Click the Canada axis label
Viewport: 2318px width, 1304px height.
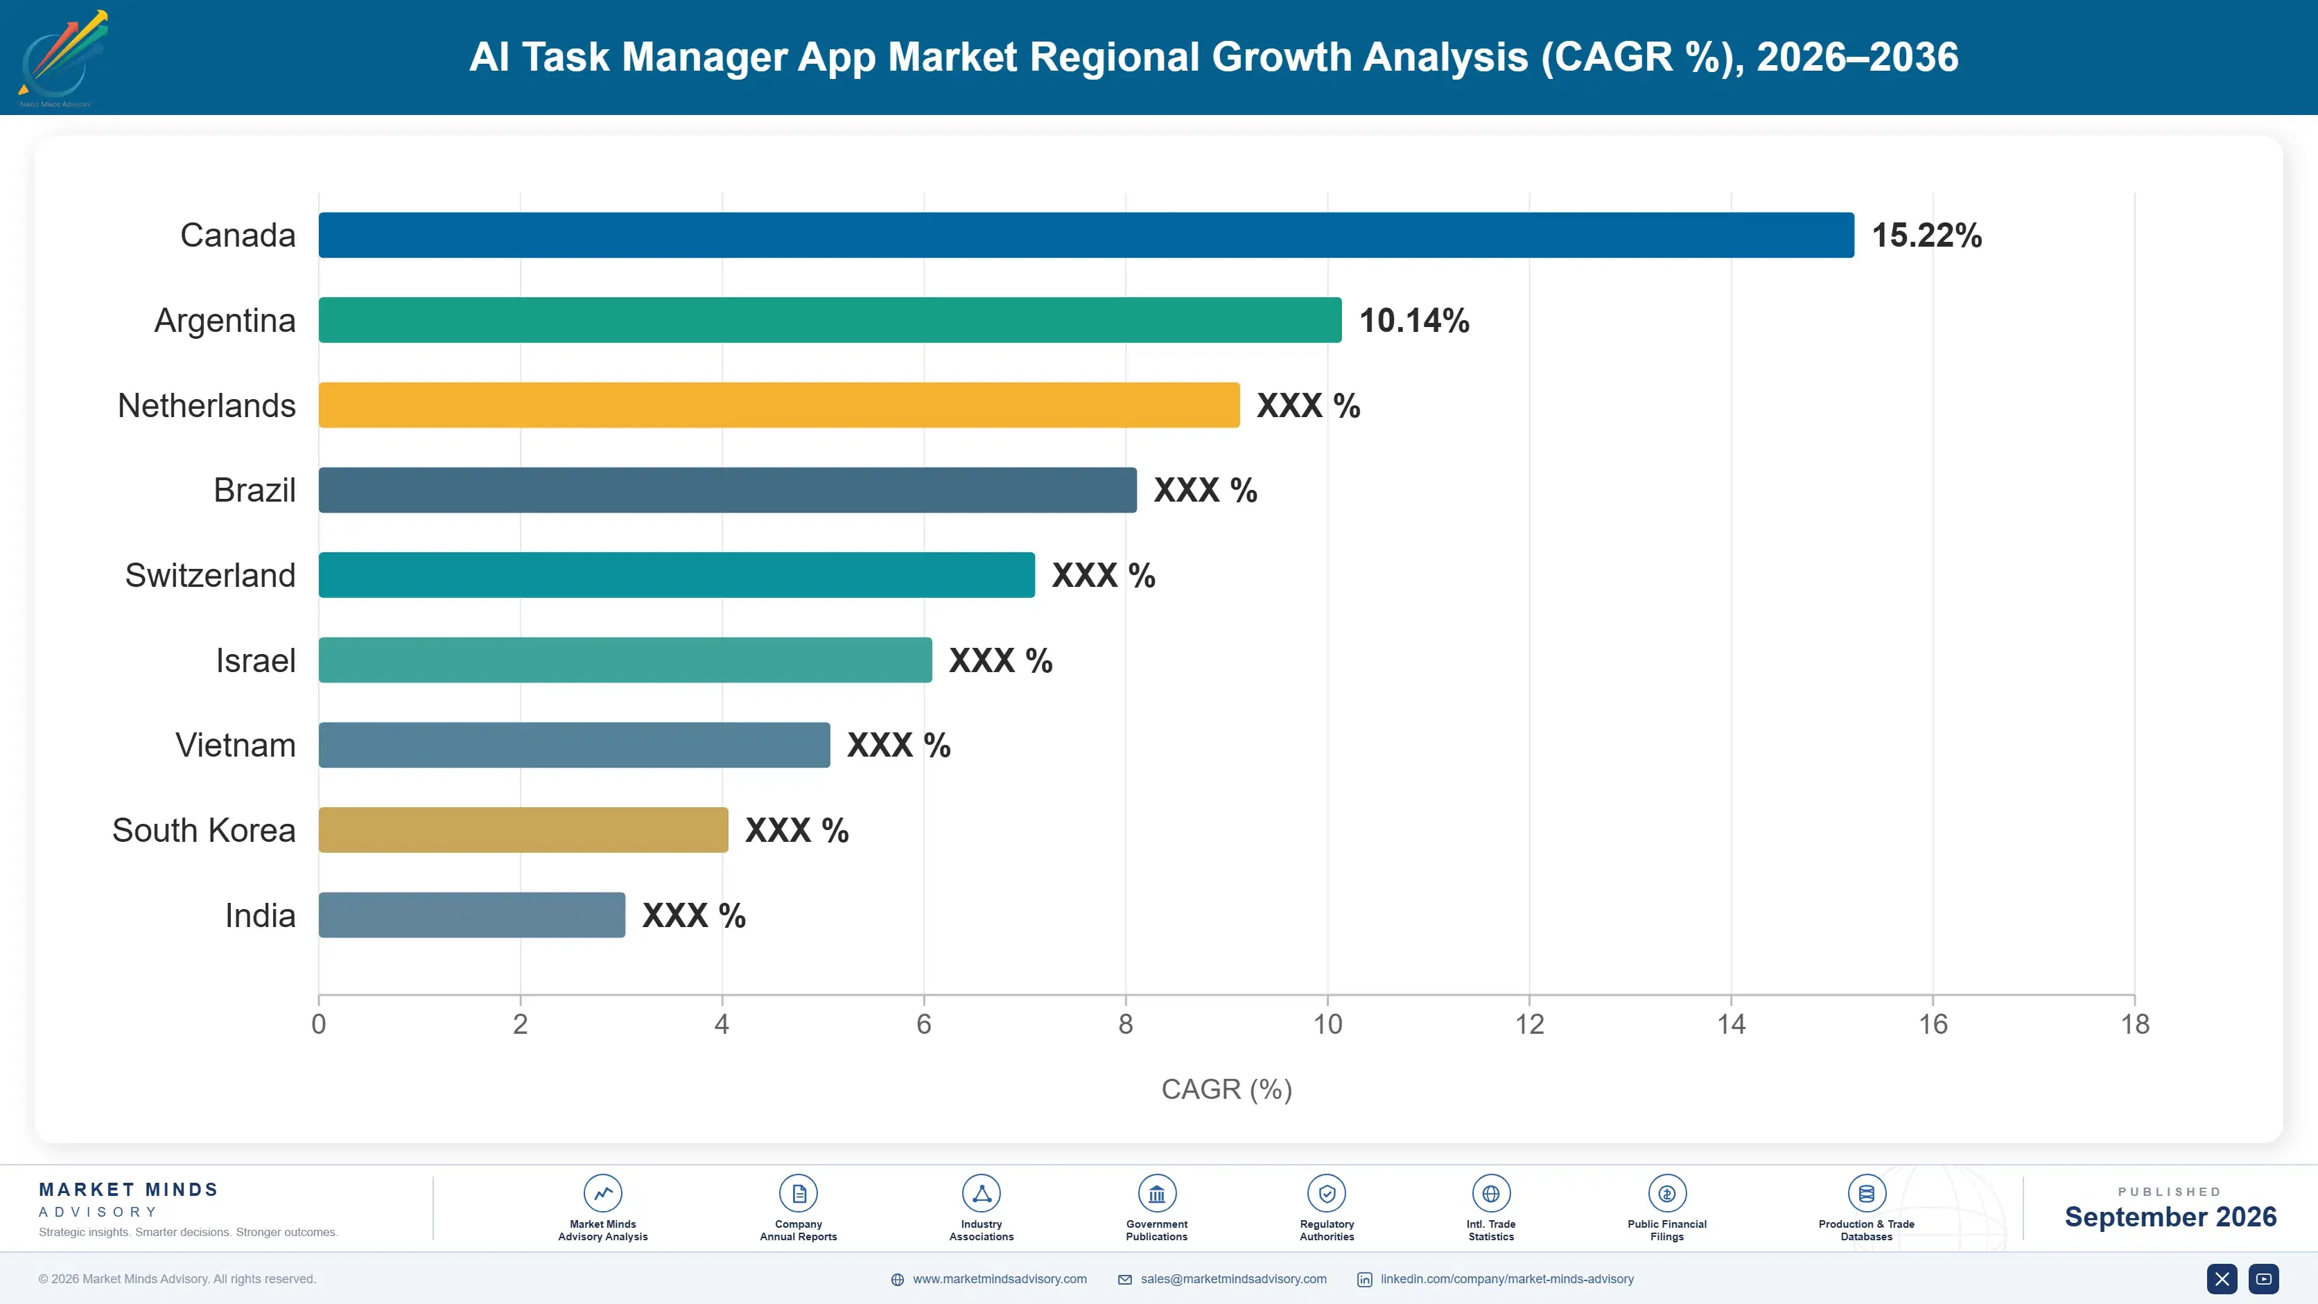coord(238,236)
